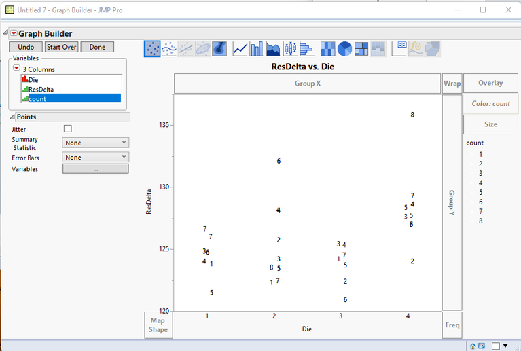Click the Overlay drop zone

click(490, 83)
